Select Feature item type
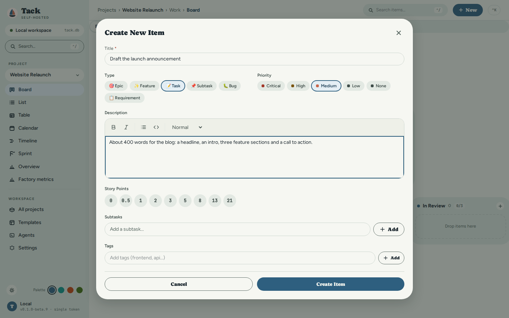Screen dimensions: 509x318 145,86
